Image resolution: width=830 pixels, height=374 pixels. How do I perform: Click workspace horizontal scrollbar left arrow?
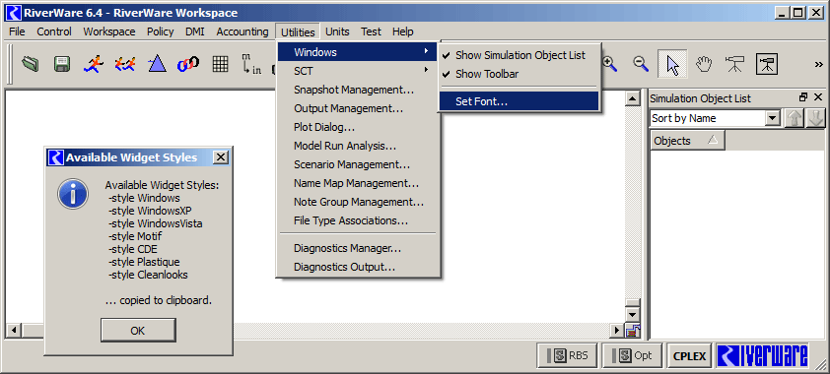[13, 331]
